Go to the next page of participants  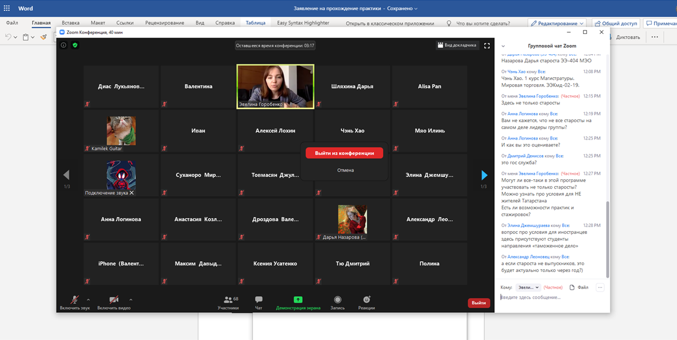484,175
